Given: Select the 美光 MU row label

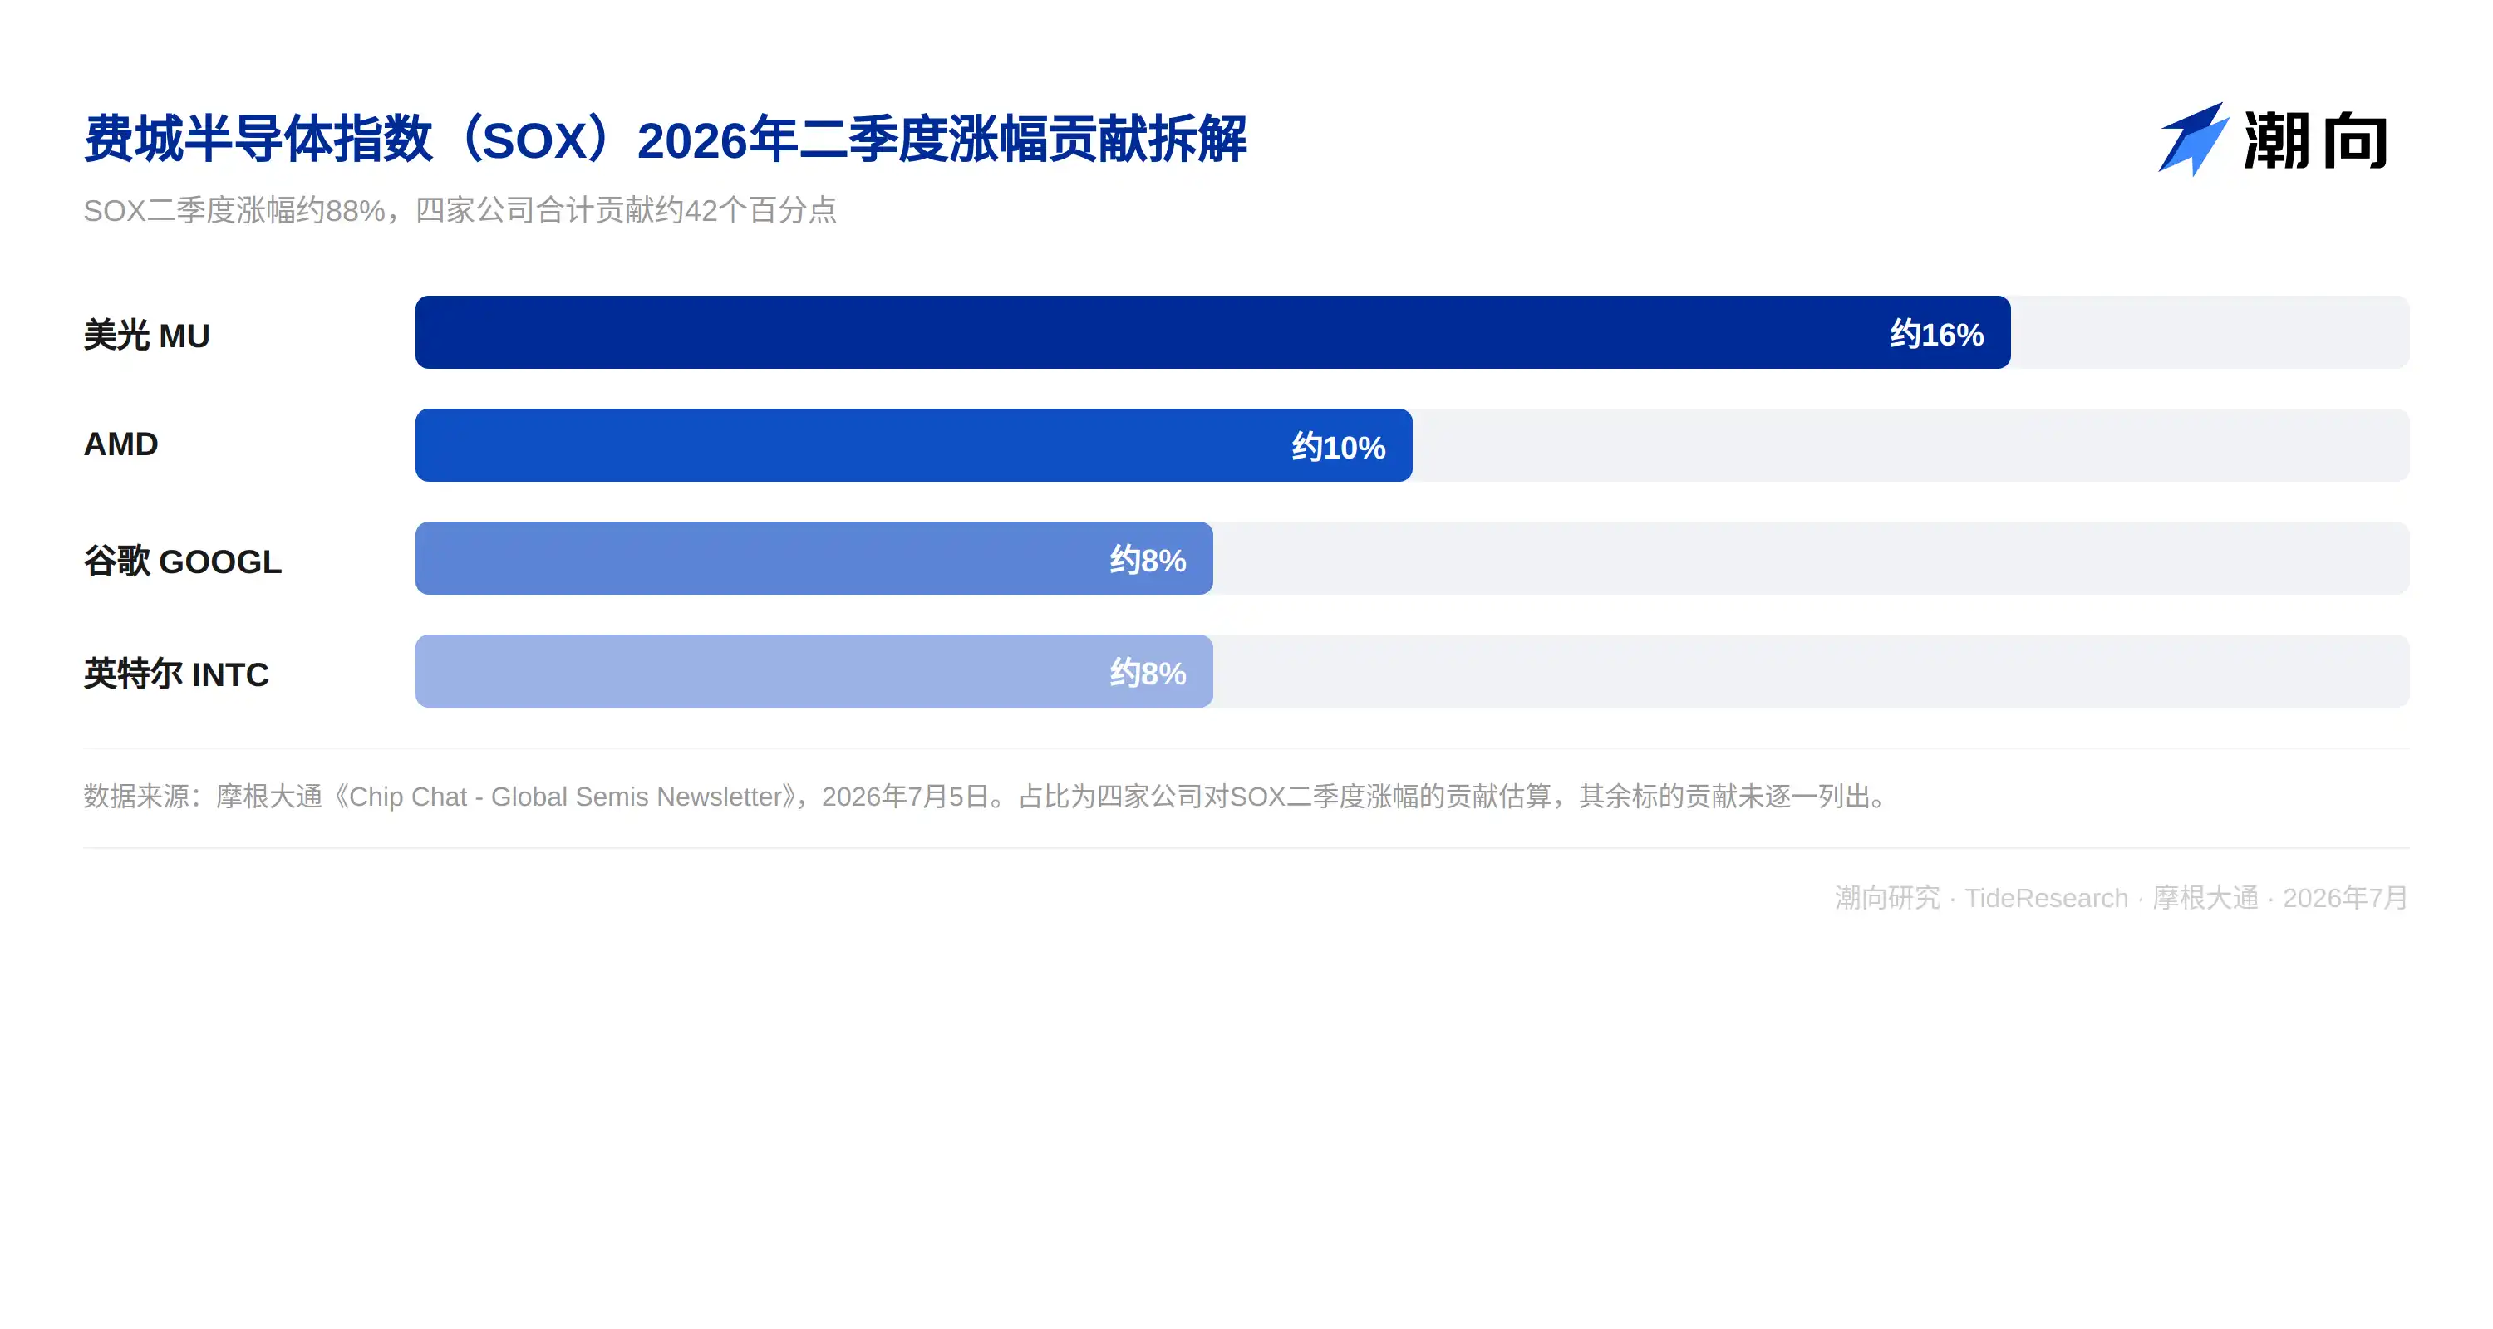Looking at the screenshot, I should point(146,335).
